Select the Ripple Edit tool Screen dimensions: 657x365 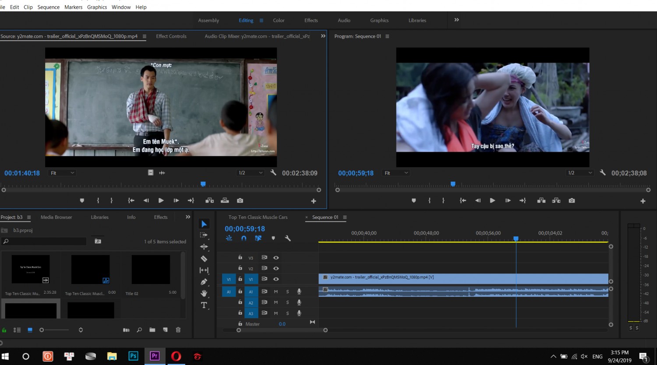click(204, 247)
